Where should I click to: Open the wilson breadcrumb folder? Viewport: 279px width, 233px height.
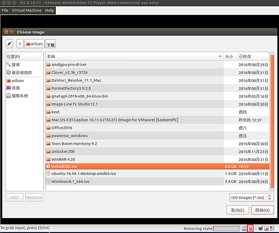pyautogui.click(x=34, y=44)
